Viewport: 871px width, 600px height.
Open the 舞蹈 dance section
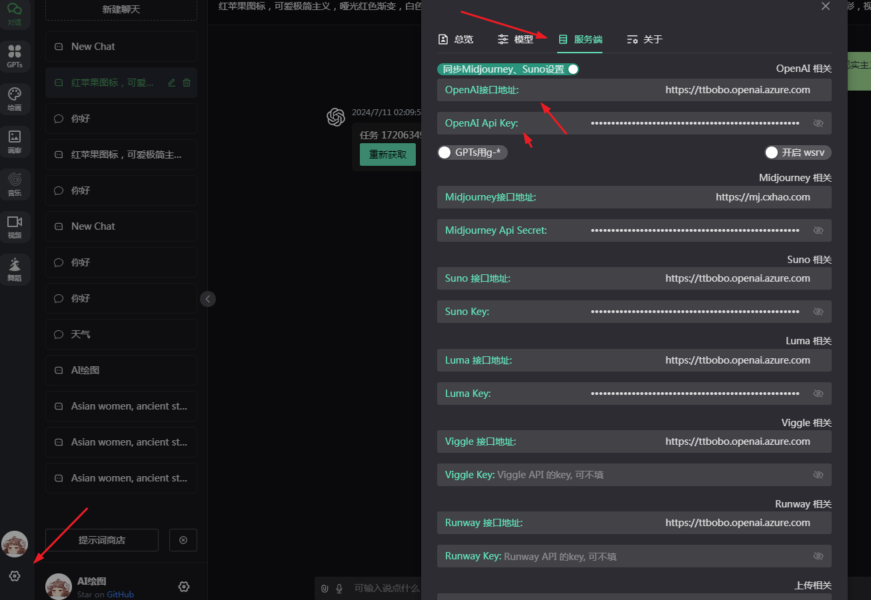click(x=15, y=269)
